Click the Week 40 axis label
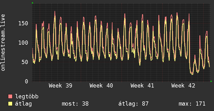The width and height of the screenshot is (214, 111). [101, 86]
